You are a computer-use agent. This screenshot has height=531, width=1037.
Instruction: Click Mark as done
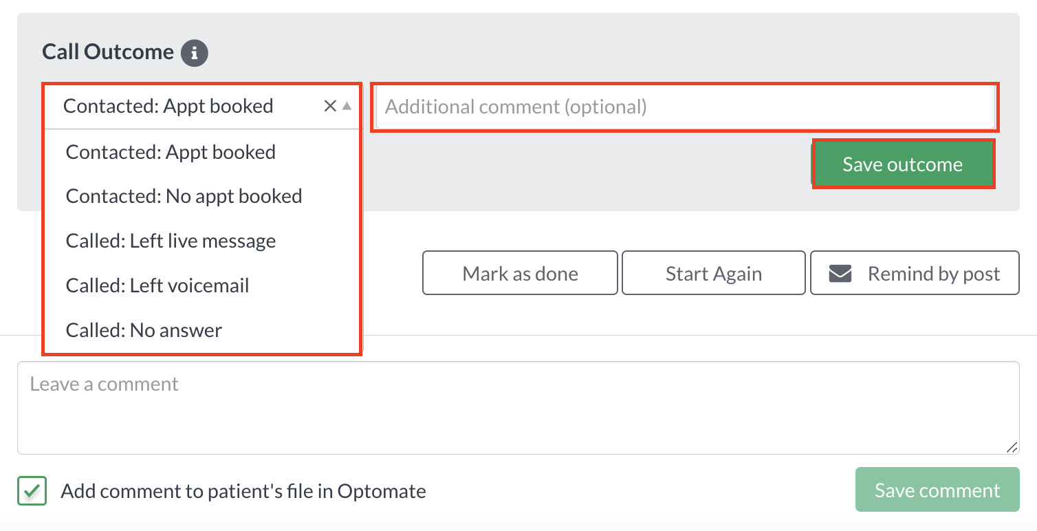click(x=520, y=274)
